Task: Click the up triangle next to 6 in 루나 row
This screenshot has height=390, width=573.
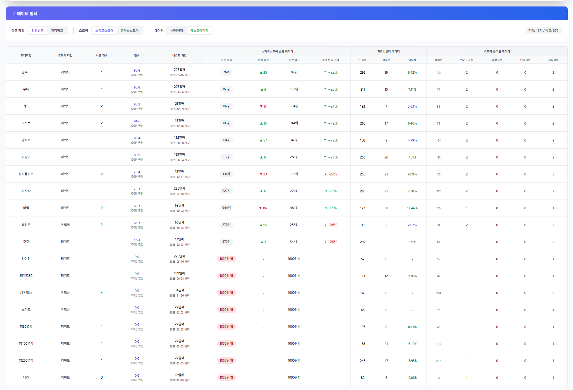Action: pos(262,89)
